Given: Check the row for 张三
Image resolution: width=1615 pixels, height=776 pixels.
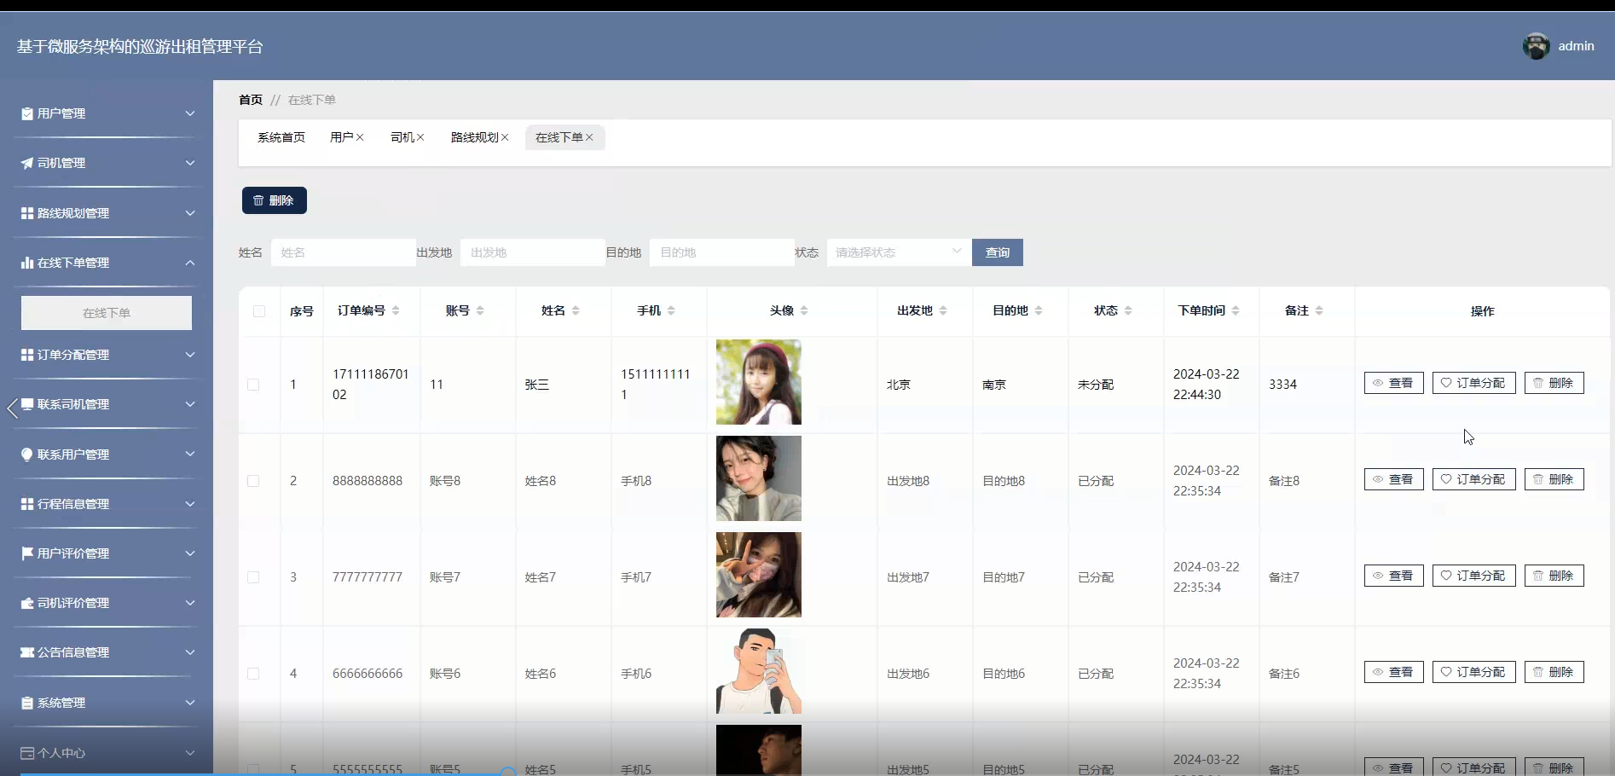Looking at the screenshot, I should coord(253,385).
